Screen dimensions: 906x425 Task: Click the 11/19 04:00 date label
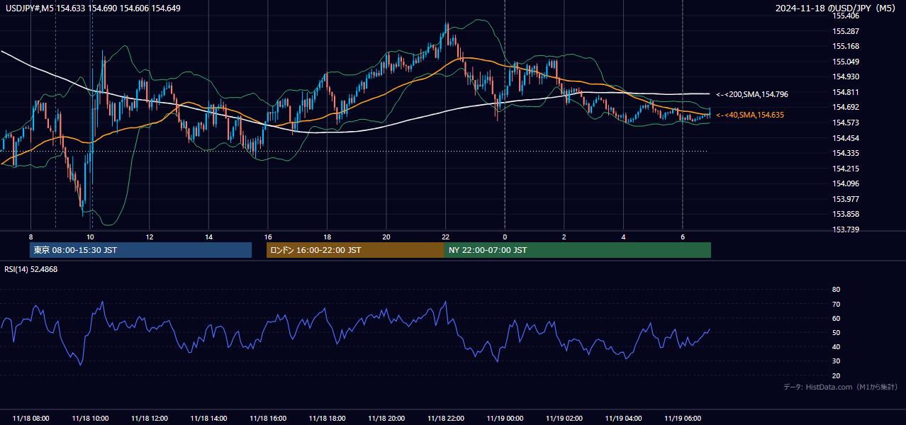point(623,419)
